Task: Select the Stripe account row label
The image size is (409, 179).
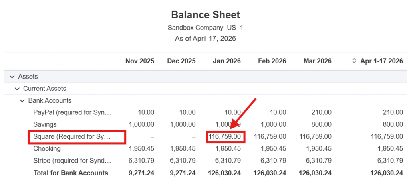Action: [72, 161]
